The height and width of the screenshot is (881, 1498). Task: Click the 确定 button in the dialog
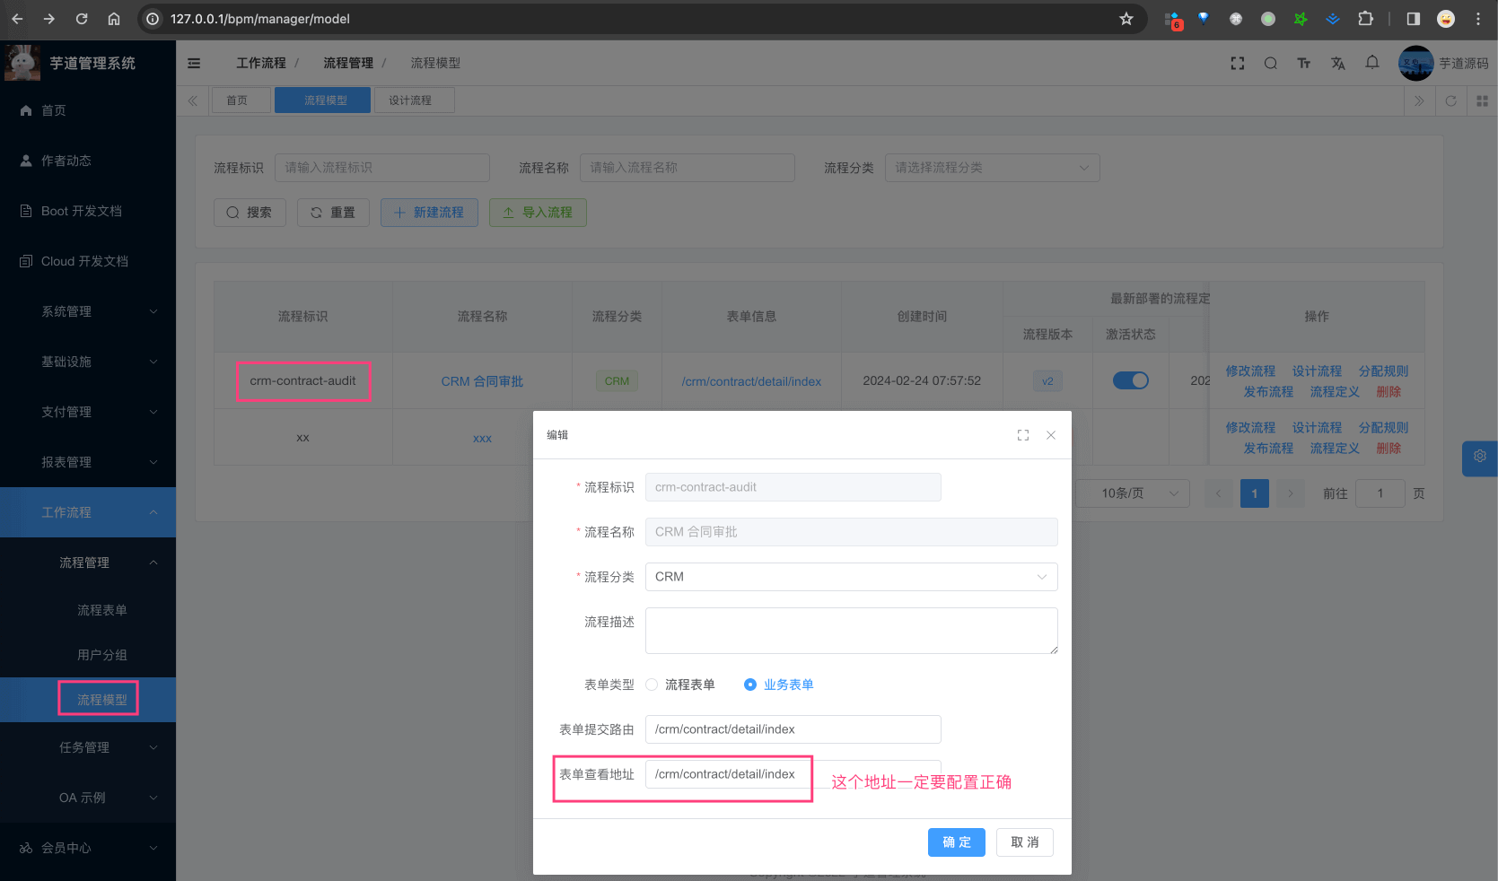(x=956, y=842)
